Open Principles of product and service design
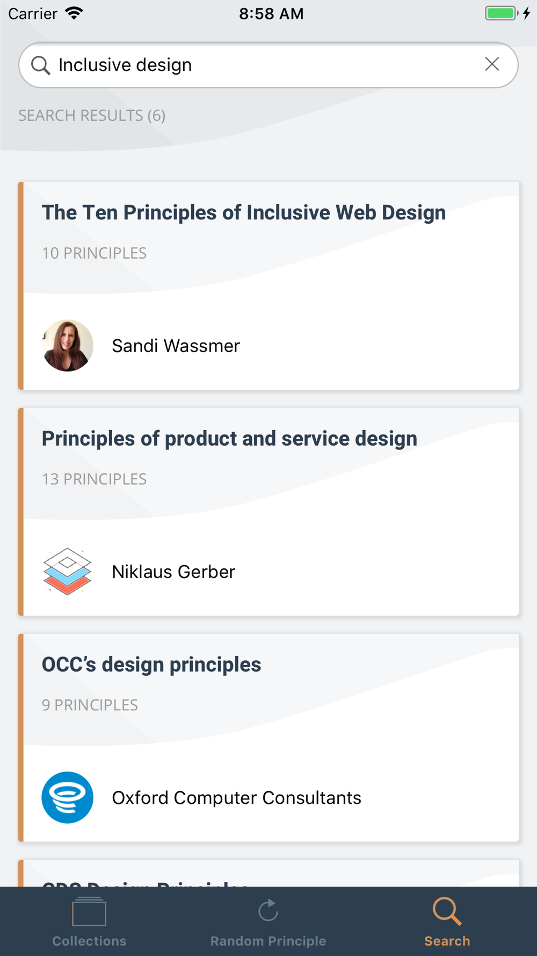 pos(229,439)
